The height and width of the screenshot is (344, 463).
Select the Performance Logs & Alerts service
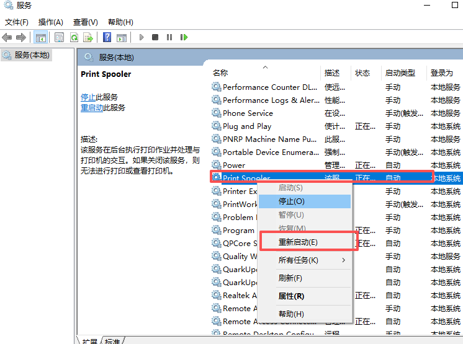(271, 100)
